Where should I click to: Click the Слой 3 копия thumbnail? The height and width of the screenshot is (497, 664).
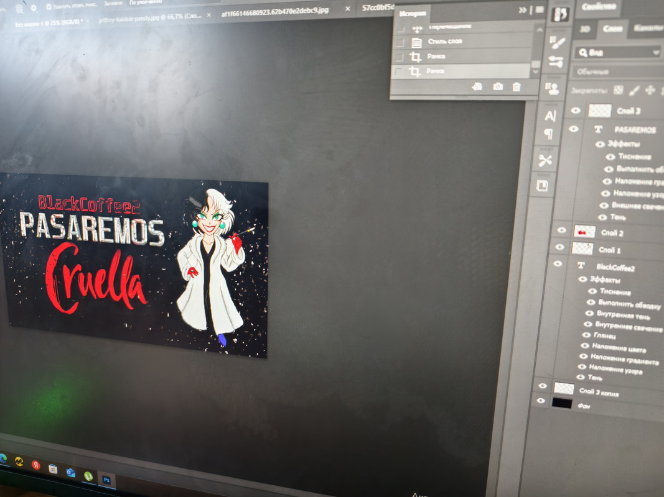[x=564, y=388]
